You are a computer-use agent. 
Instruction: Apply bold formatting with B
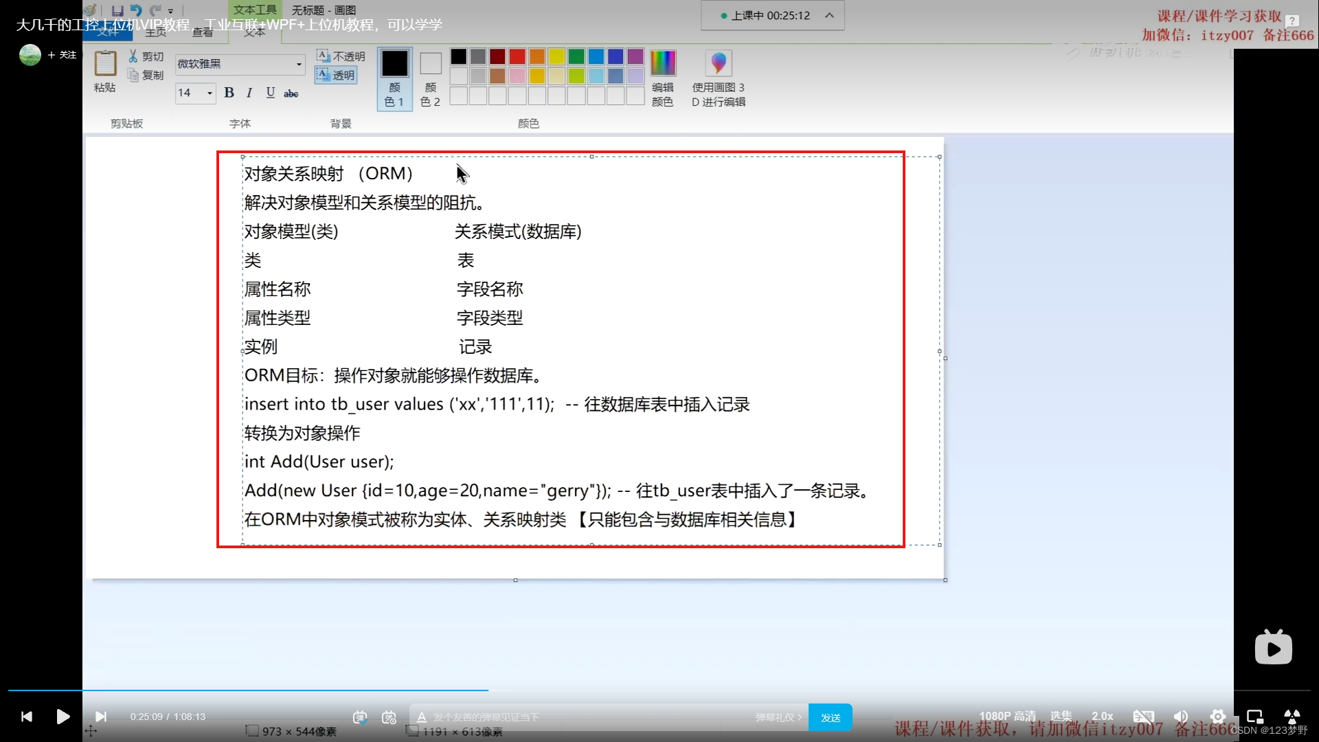coord(229,93)
